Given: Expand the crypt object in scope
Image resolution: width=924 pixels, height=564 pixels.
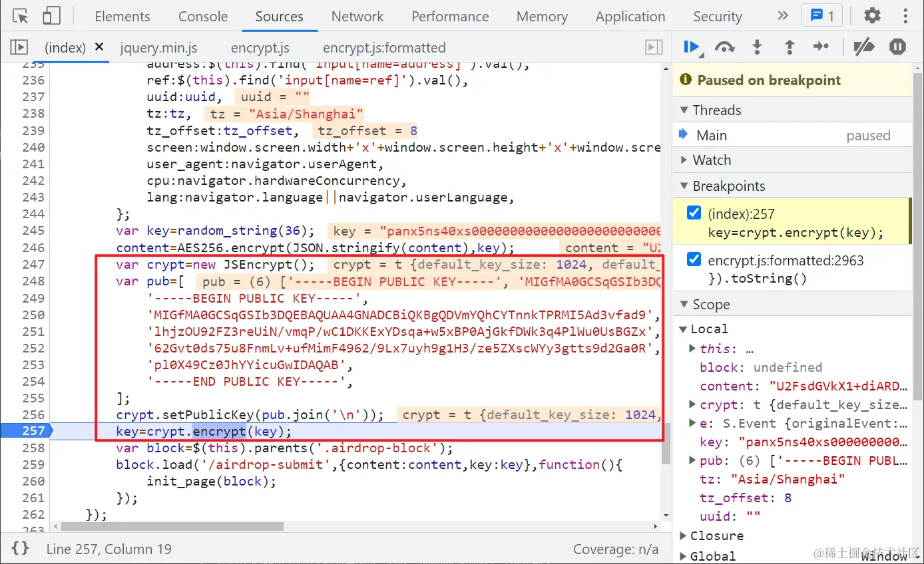Looking at the screenshot, I should (x=693, y=404).
